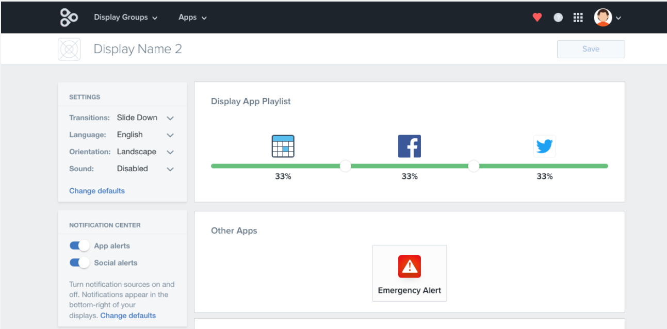Open the Emergency Alert app tile
667x329 pixels.
(410, 273)
